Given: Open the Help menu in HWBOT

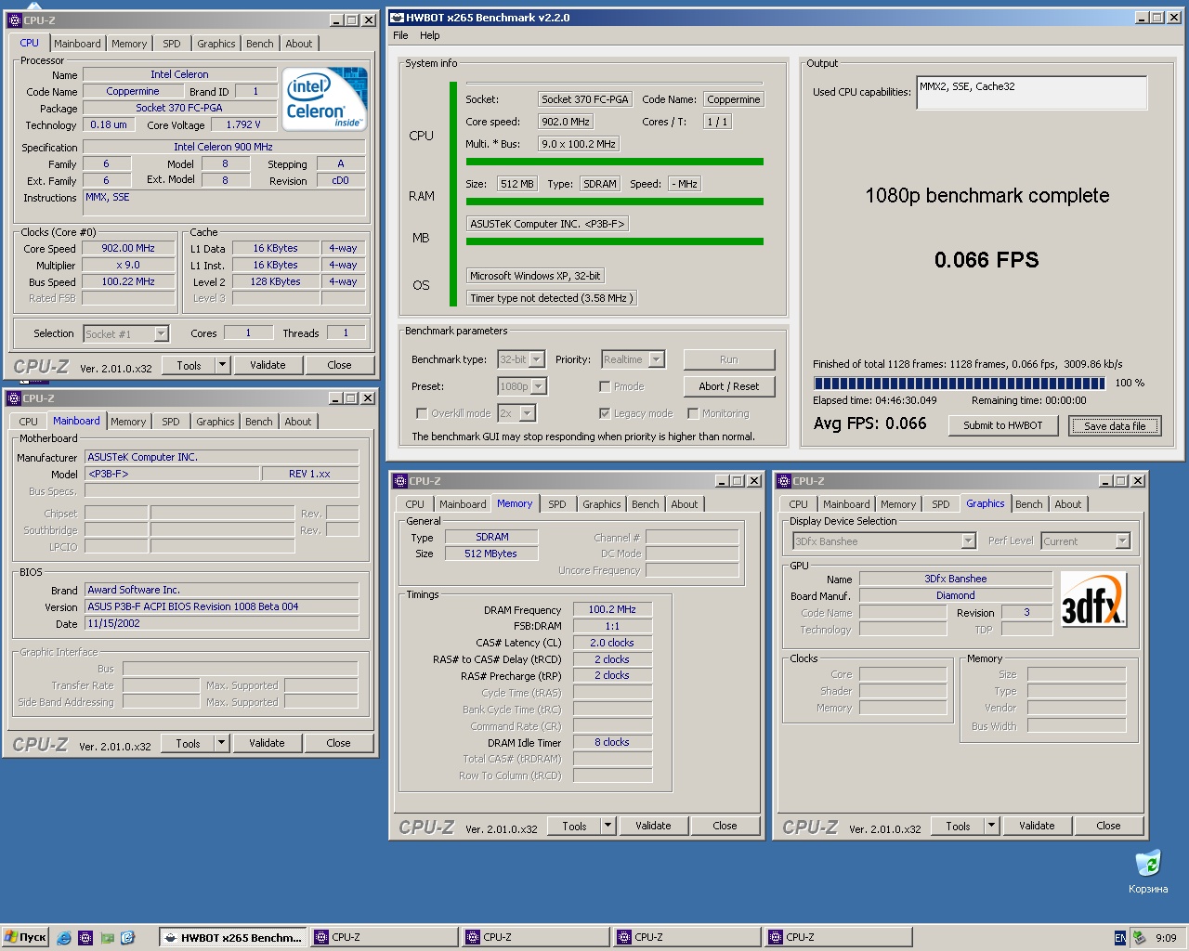Looking at the screenshot, I should click(x=429, y=35).
